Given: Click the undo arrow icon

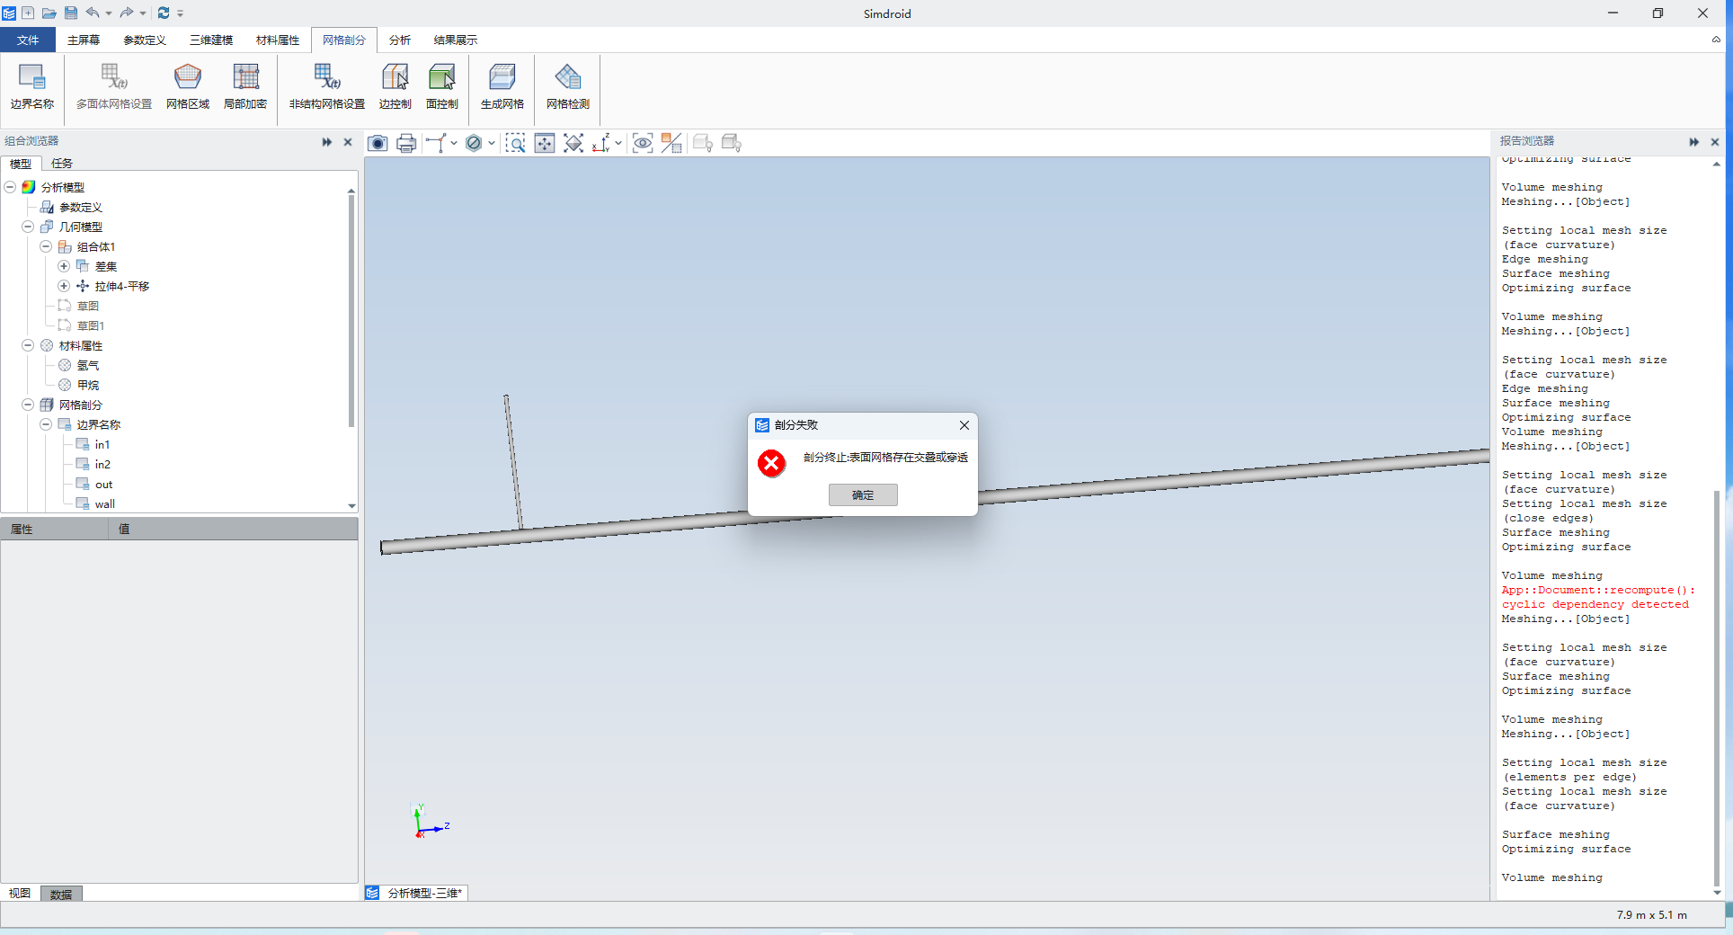Looking at the screenshot, I should pos(93,13).
